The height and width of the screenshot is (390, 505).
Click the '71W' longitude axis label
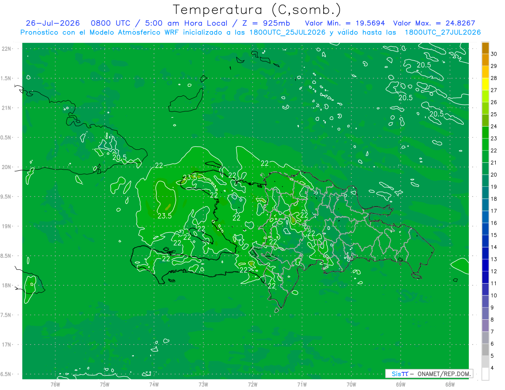point(302,385)
